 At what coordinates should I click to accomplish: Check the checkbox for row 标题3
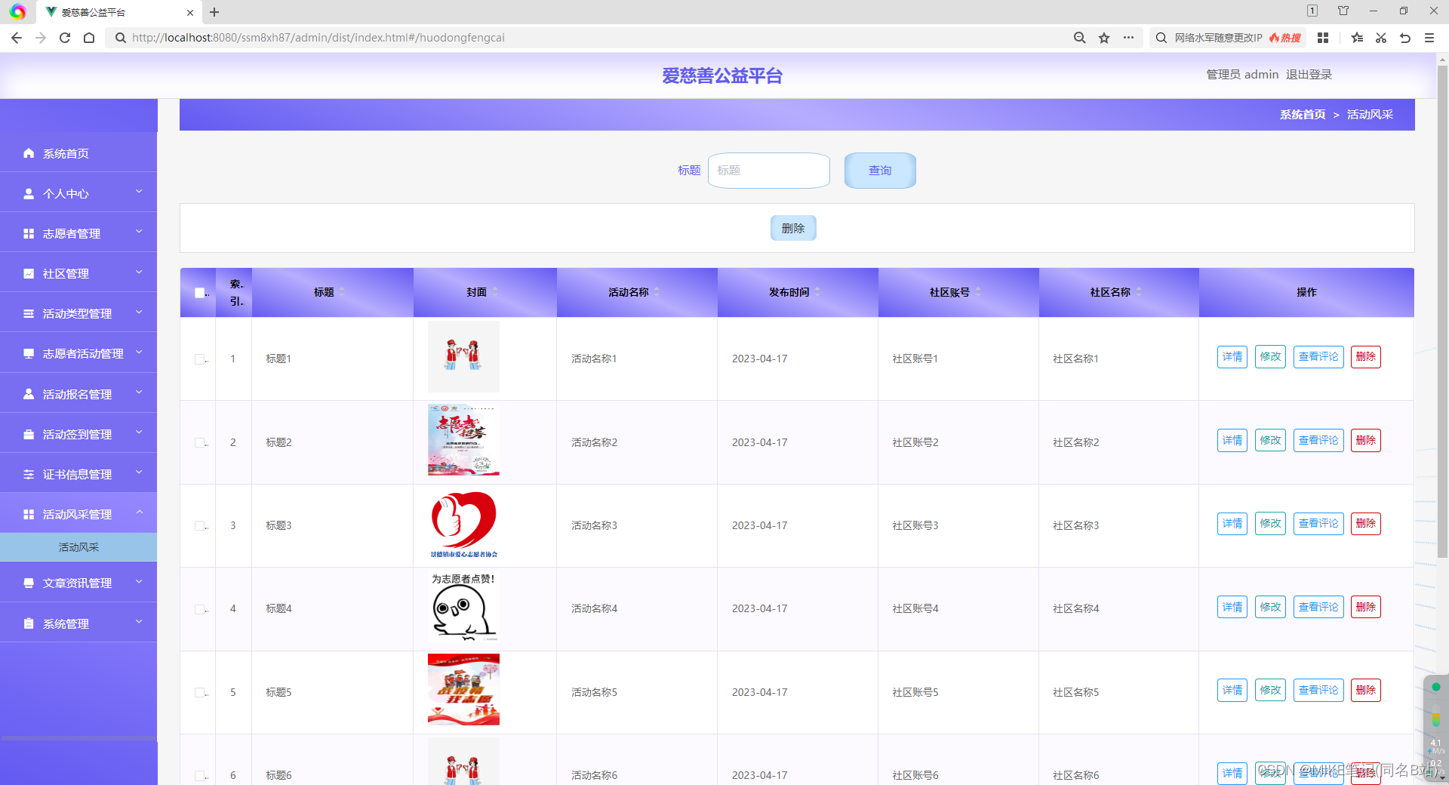pyautogui.click(x=199, y=525)
